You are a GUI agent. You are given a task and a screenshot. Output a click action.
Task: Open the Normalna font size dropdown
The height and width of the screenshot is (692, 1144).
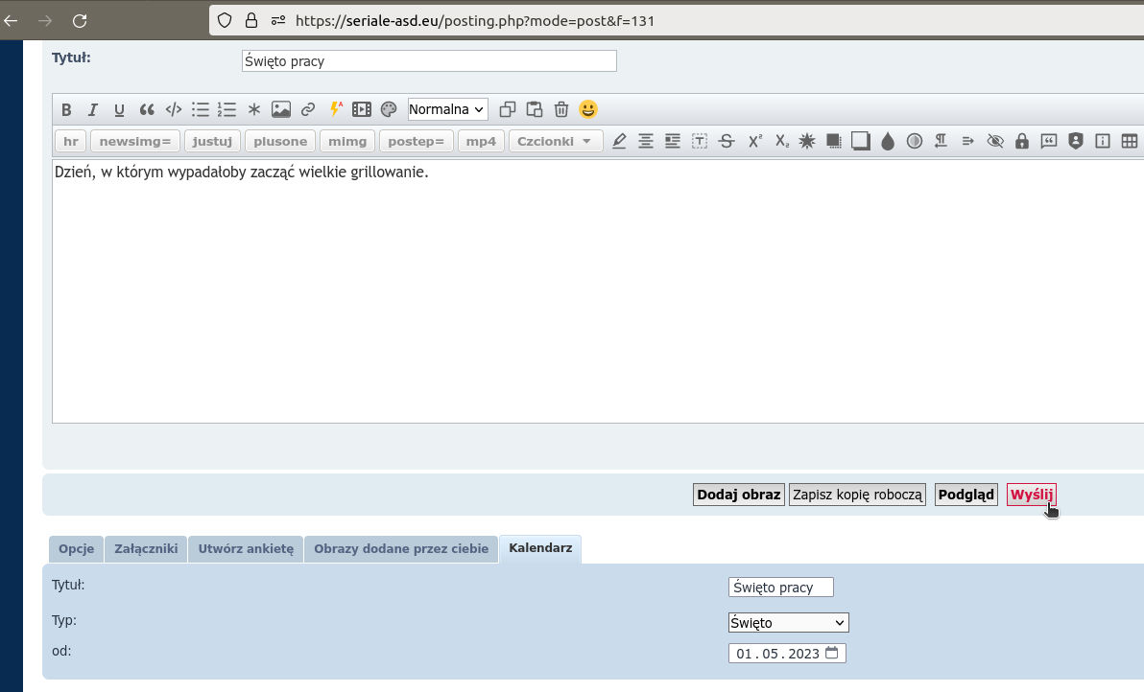click(x=448, y=109)
